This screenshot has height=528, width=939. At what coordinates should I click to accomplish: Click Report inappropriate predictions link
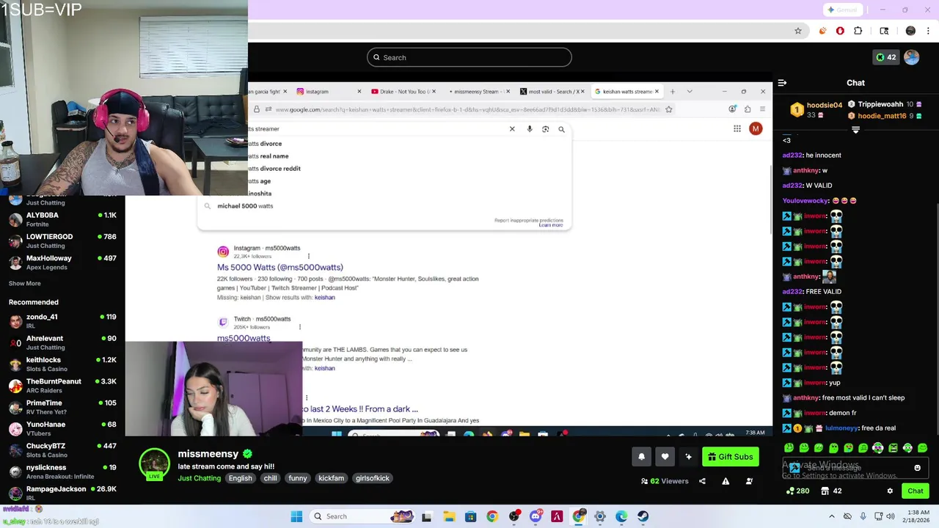[529, 220]
